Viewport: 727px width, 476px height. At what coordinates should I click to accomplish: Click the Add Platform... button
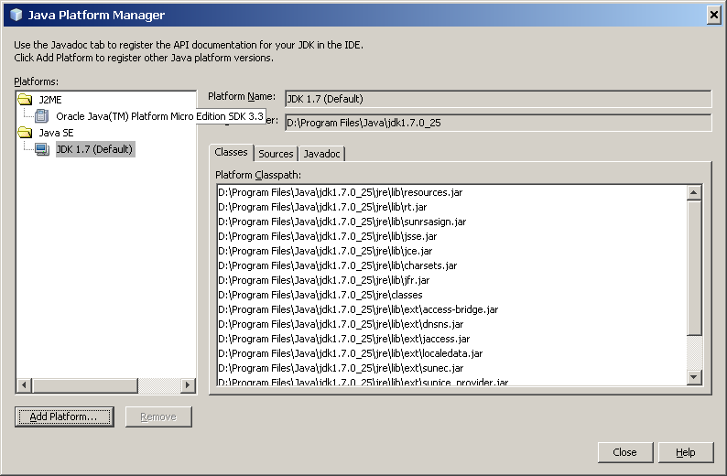[64, 416]
